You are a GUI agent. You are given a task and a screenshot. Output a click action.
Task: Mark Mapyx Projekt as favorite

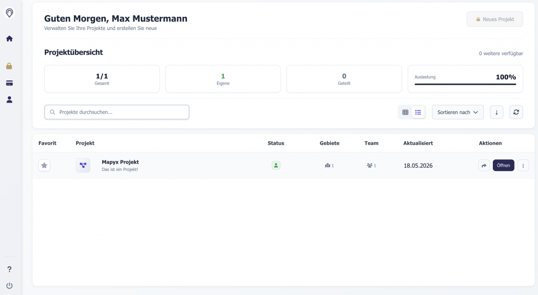coord(44,166)
